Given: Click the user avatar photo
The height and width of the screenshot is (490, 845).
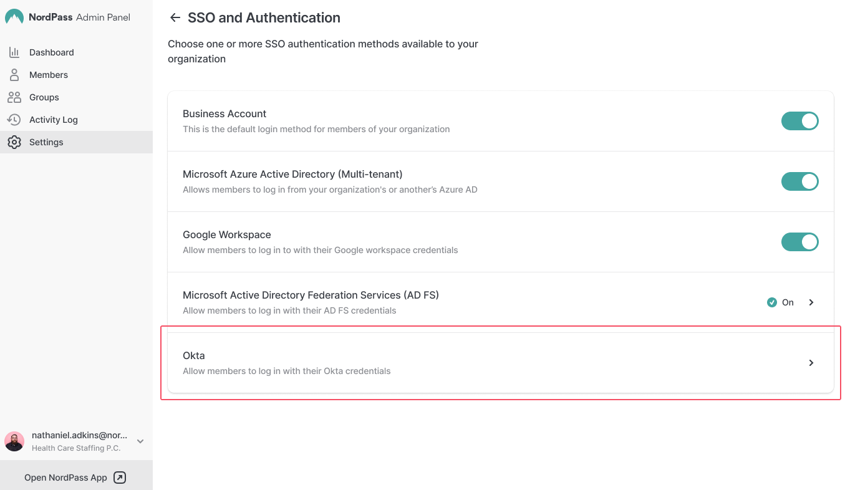Looking at the screenshot, I should click(x=14, y=441).
